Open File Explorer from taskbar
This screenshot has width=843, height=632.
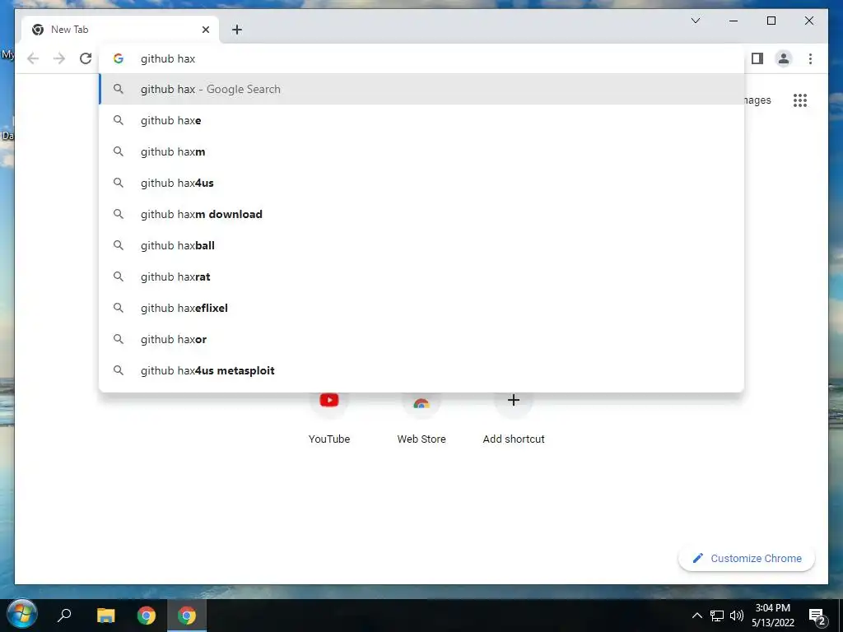(x=106, y=615)
